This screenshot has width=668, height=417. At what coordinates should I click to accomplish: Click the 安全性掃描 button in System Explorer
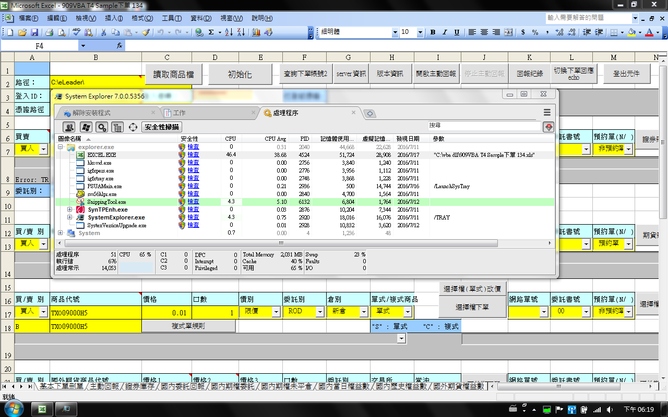tap(162, 127)
